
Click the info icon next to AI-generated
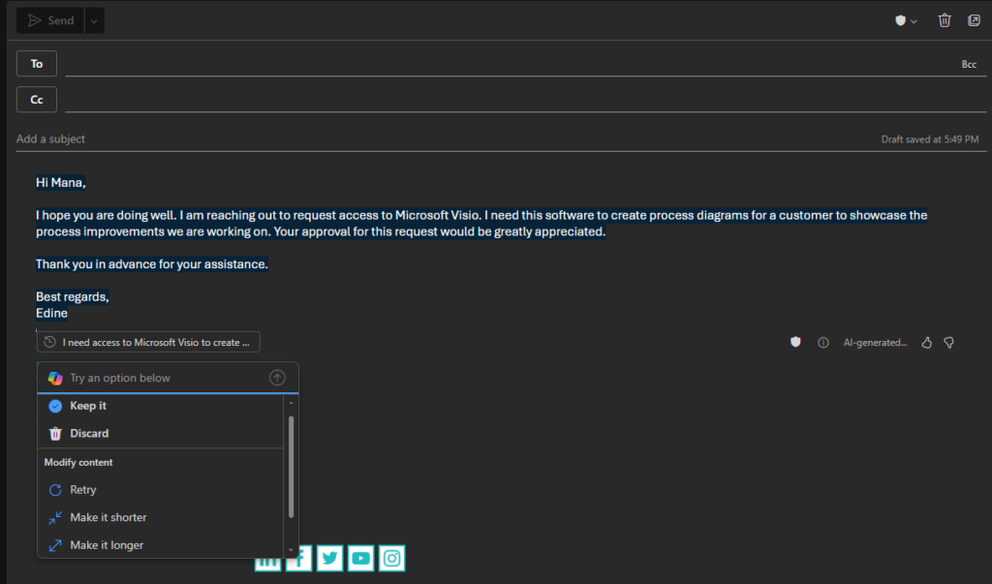[823, 342]
